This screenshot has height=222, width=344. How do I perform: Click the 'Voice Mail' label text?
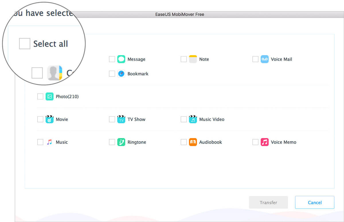[x=282, y=59]
